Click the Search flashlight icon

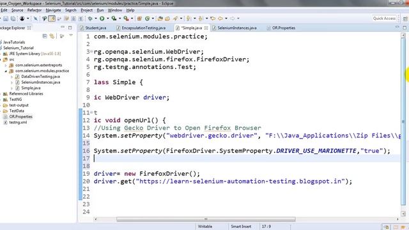click(176, 19)
